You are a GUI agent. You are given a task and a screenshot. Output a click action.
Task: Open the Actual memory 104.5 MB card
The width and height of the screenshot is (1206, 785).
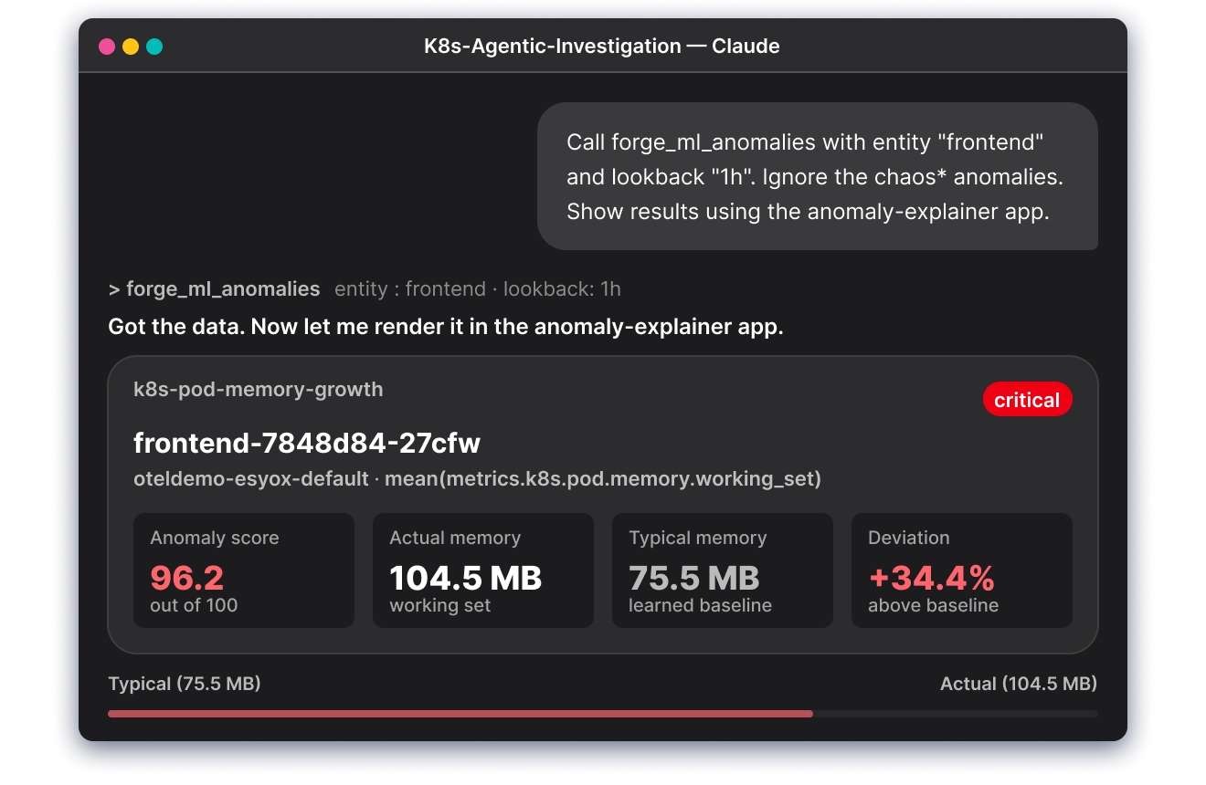click(482, 570)
